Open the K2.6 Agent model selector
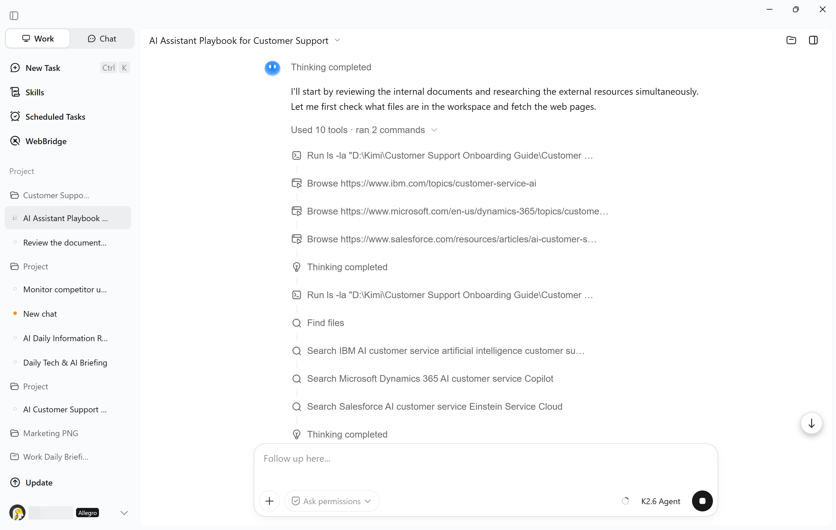Image resolution: width=836 pixels, height=530 pixels. pos(660,501)
